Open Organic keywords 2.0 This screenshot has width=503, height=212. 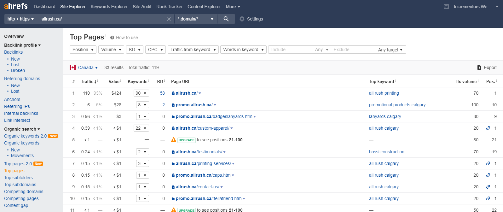coord(25,136)
